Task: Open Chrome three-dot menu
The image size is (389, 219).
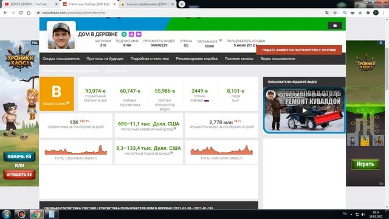Action: click(x=384, y=13)
